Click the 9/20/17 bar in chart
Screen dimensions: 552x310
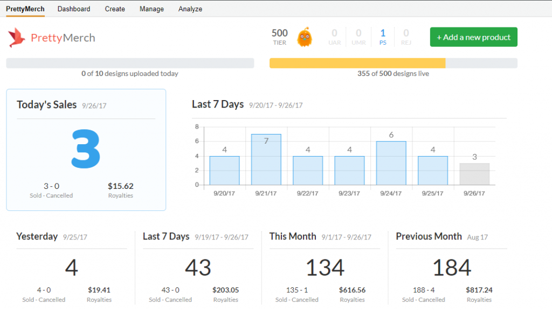[x=225, y=171]
